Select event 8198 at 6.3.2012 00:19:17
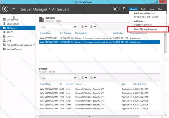Image resolution: width=169 pixels, height=118 pixels. pos(100,89)
